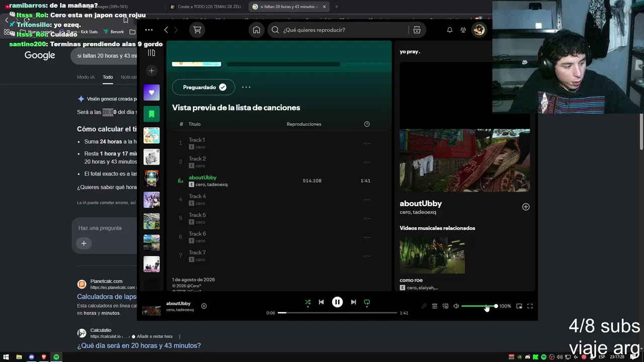644x362 pixels.
Task: Sort by the Reproducciones column header
Action: pos(304,124)
